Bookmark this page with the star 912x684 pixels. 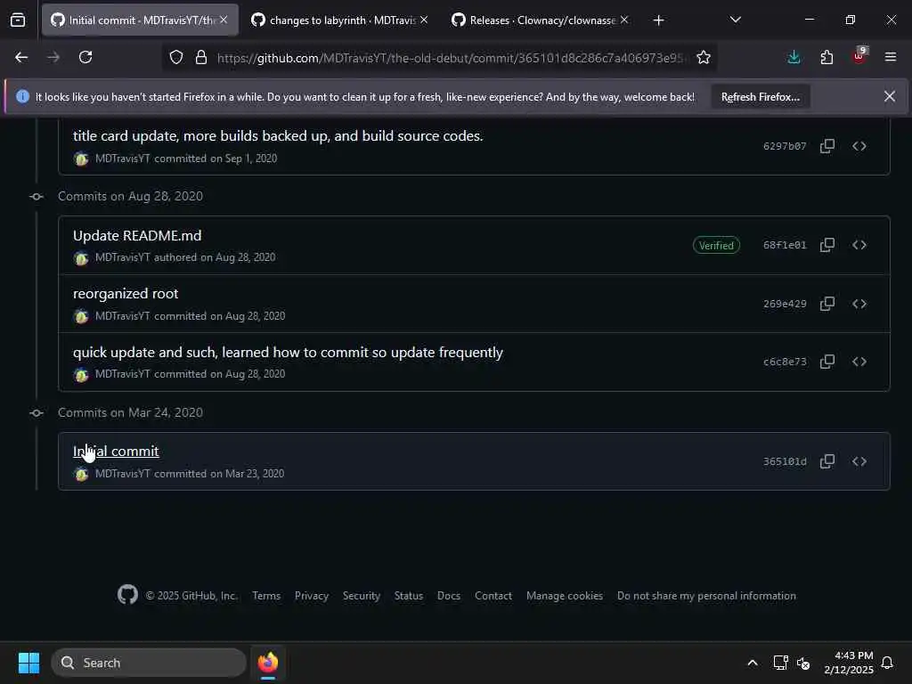tap(704, 57)
